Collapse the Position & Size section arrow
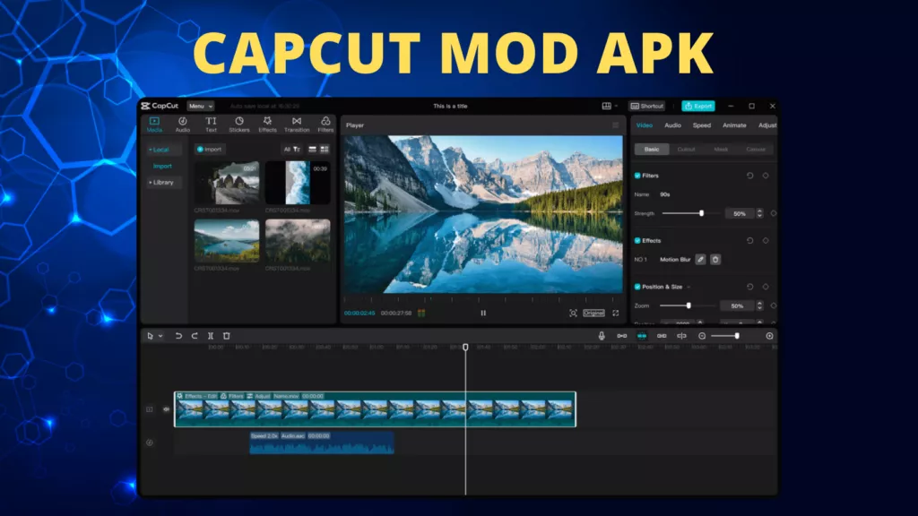Image resolution: width=918 pixels, height=516 pixels. point(689,287)
